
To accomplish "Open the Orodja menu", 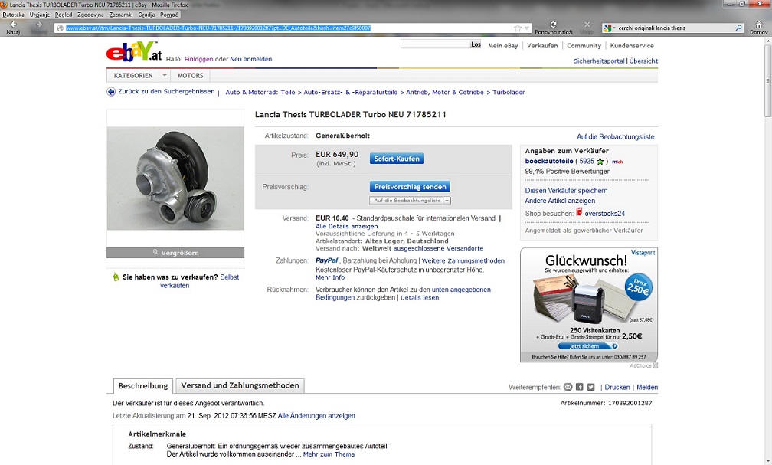I will coord(147,15).
